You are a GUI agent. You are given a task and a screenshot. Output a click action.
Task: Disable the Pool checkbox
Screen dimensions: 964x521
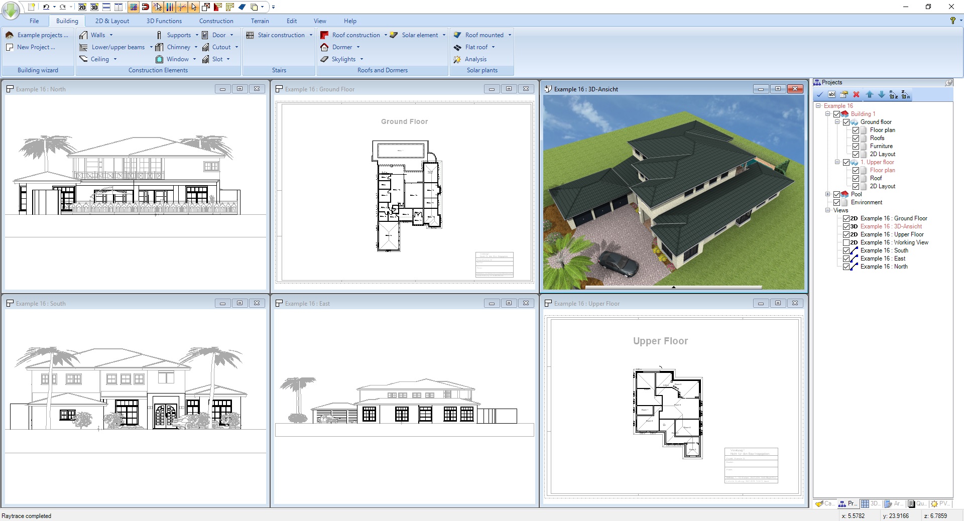click(836, 194)
